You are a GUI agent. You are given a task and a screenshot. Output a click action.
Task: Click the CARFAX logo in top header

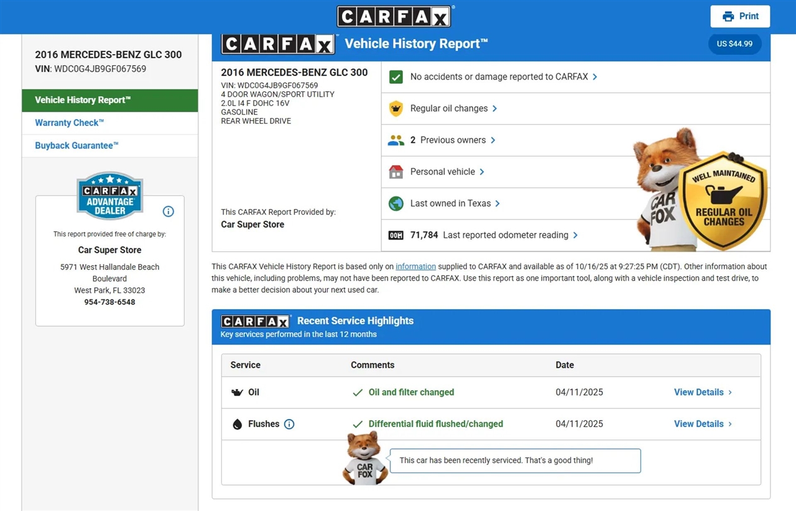coord(394,17)
